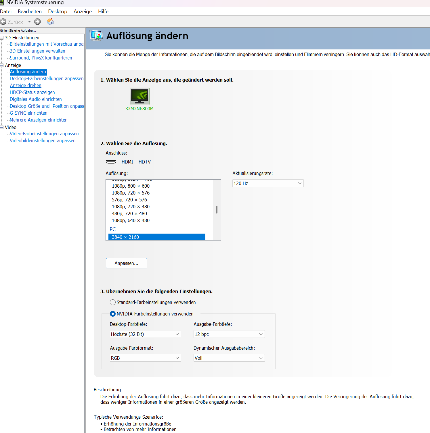Open Anzeige drehen link
The width and height of the screenshot is (430, 433).
[x=26, y=85]
